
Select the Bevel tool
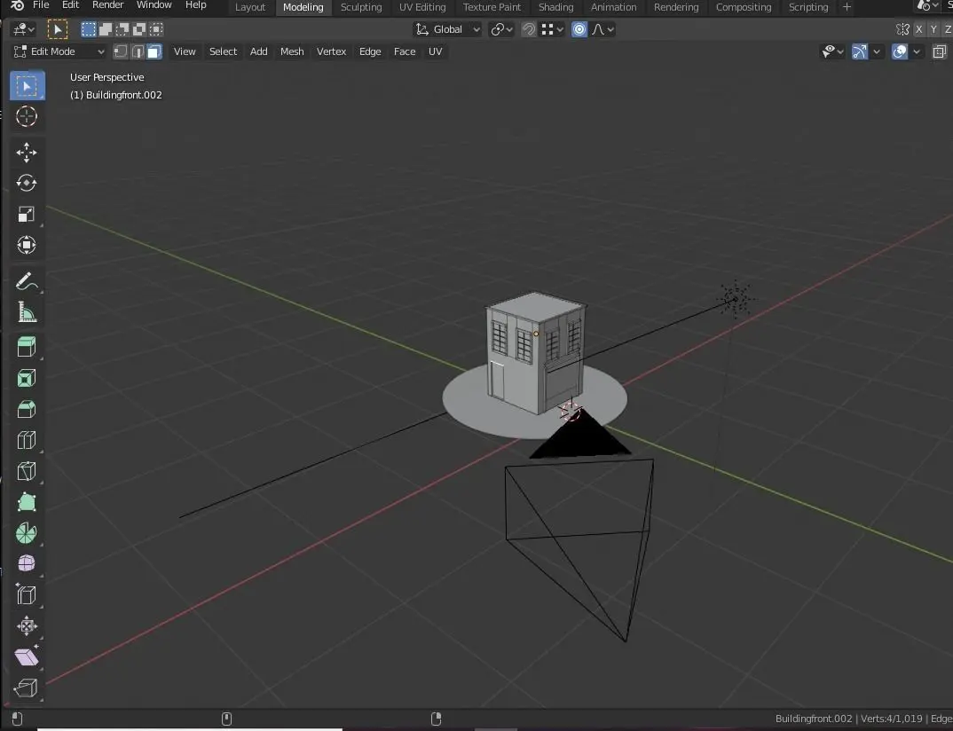coord(27,409)
